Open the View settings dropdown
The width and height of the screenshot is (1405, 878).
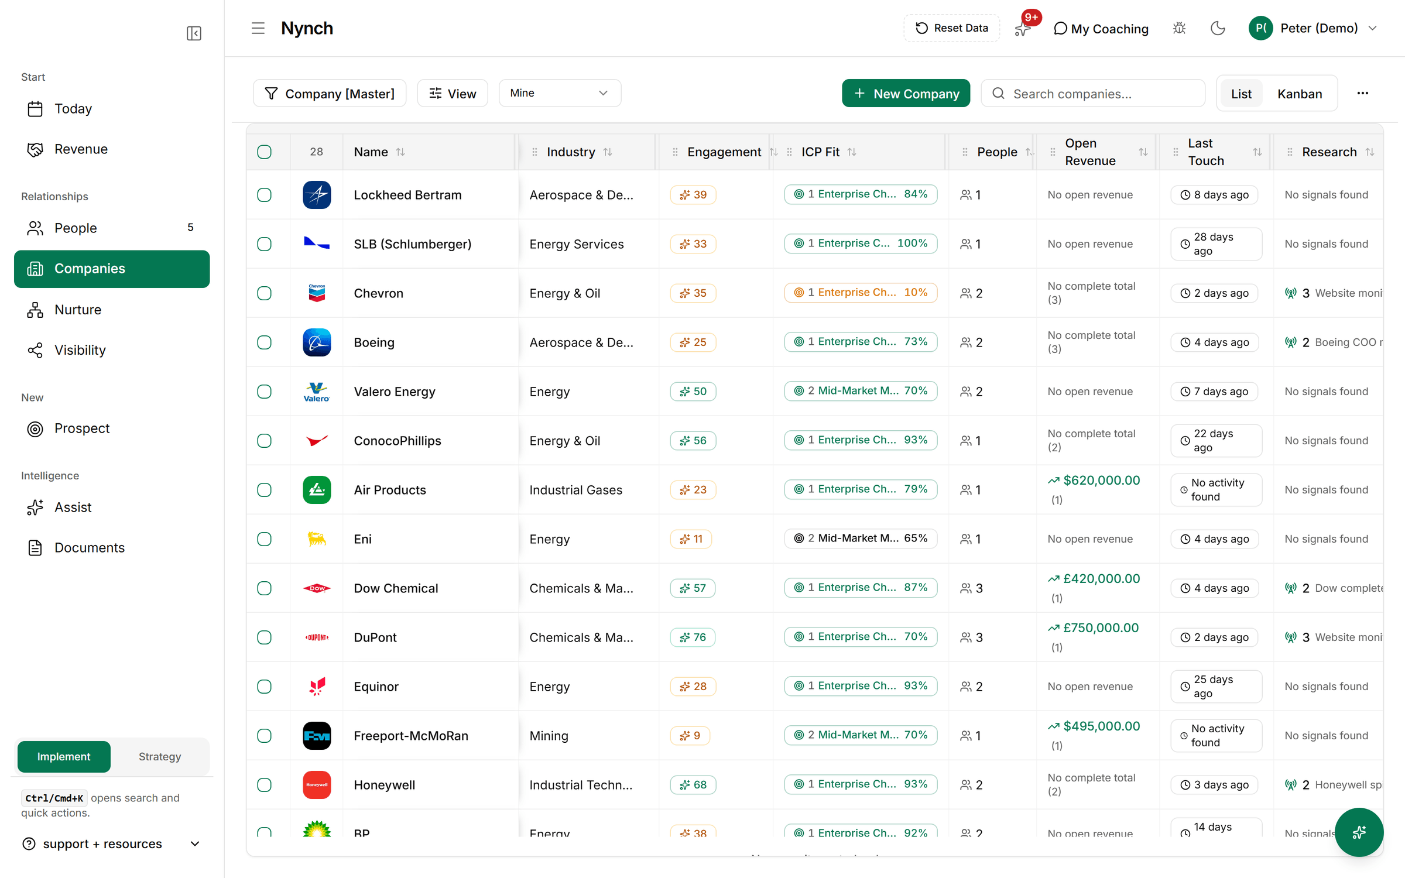pos(453,94)
